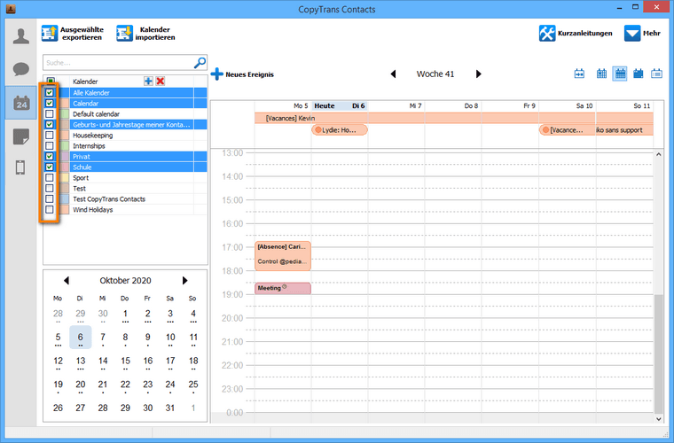
Task: Select the Housekeeping calendar row
Action: (125, 136)
